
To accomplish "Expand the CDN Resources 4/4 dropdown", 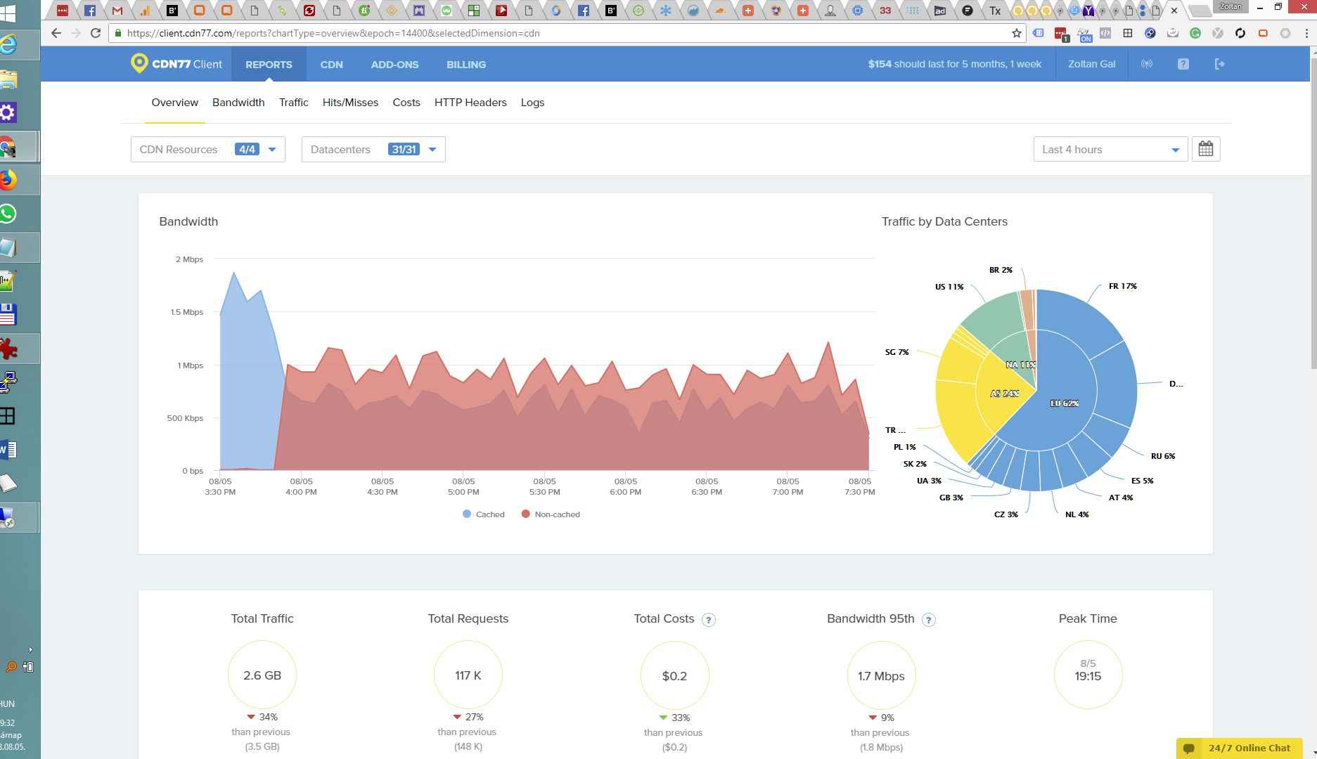I will point(208,149).
